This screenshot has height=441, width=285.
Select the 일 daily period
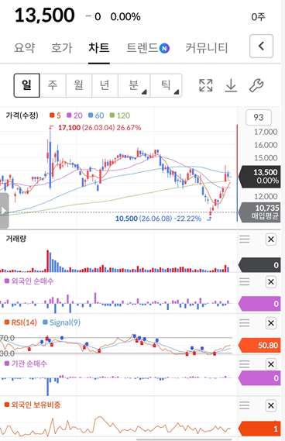(x=26, y=85)
